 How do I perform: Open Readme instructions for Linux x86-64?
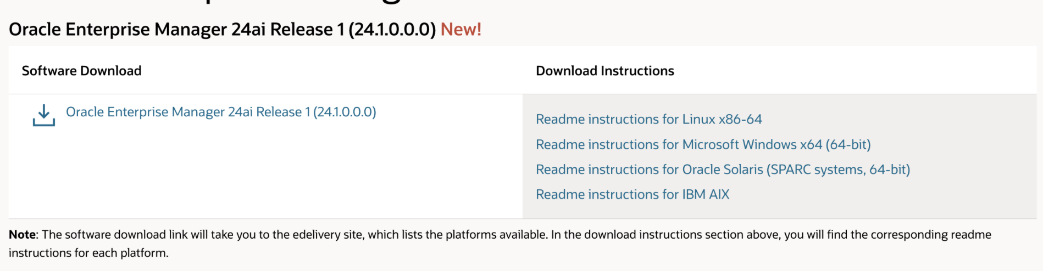click(648, 119)
